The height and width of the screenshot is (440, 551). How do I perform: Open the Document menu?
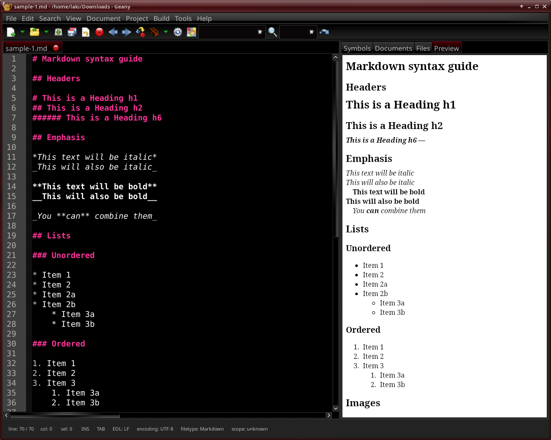click(103, 18)
